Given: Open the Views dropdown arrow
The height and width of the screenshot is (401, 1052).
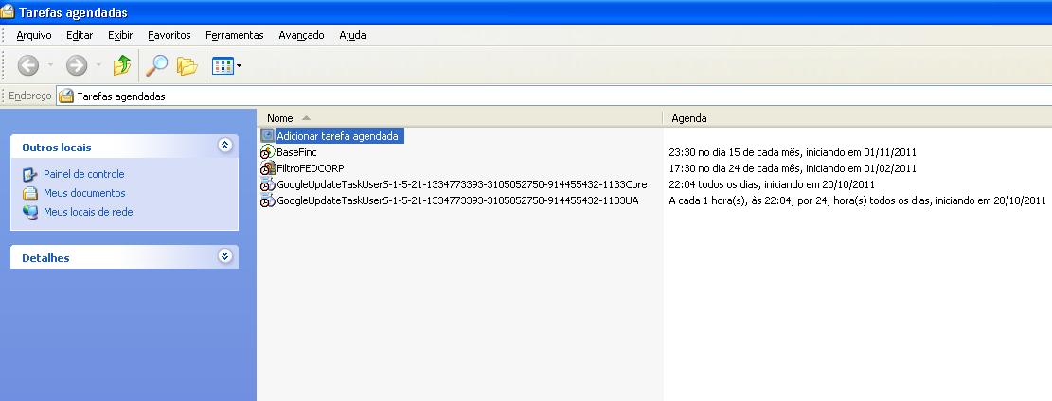Looking at the screenshot, I should 240,66.
